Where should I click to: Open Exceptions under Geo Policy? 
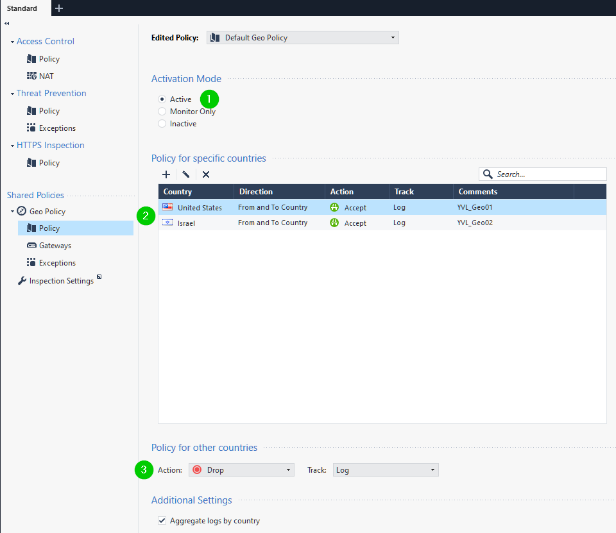pos(57,263)
